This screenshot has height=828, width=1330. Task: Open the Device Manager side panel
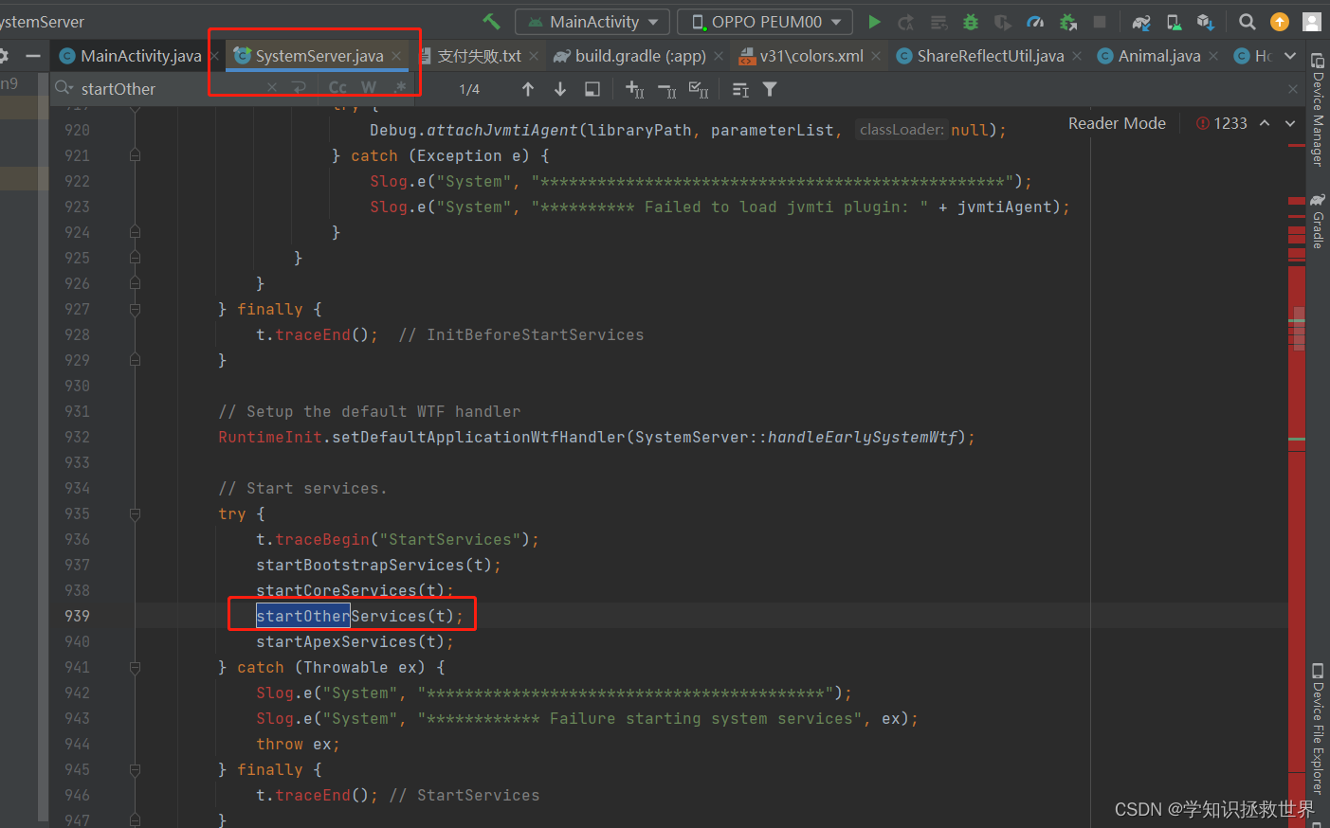point(1318,110)
